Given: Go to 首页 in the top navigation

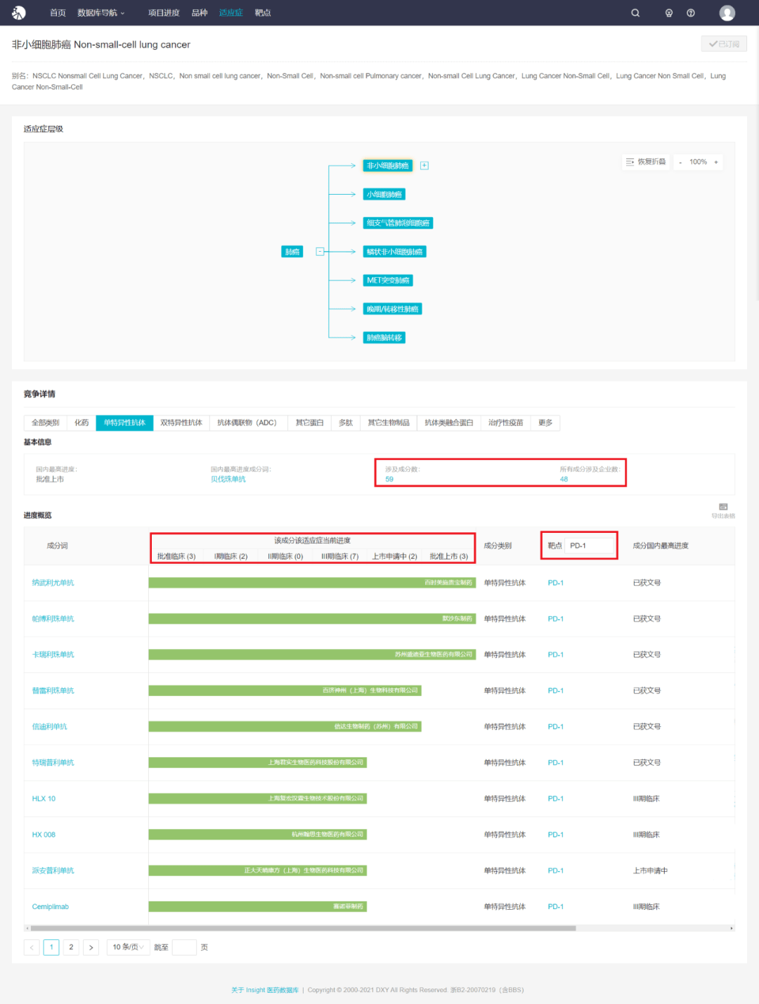Looking at the screenshot, I should [58, 13].
